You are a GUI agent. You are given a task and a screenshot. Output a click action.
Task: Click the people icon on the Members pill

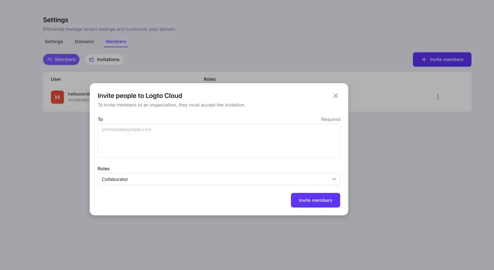tap(50, 59)
